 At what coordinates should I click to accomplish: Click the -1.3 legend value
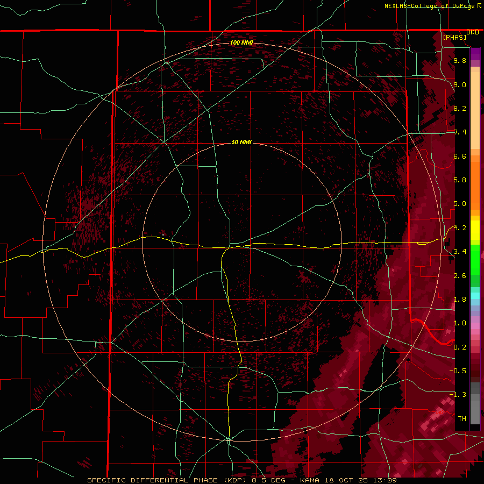tap(458, 395)
